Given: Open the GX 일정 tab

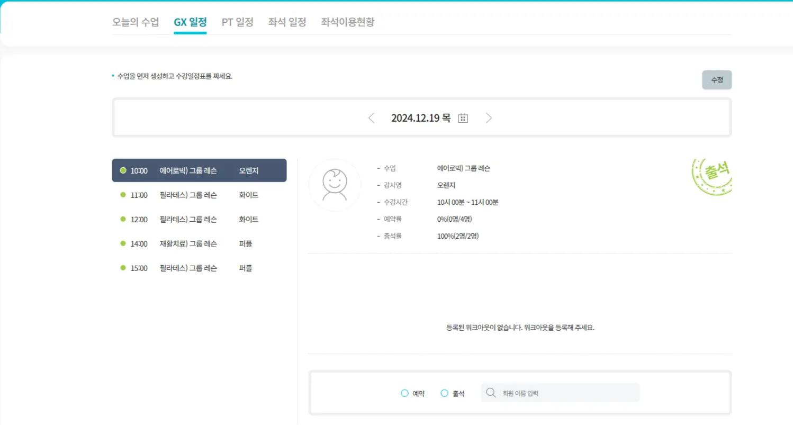Looking at the screenshot, I should click(190, 22).
